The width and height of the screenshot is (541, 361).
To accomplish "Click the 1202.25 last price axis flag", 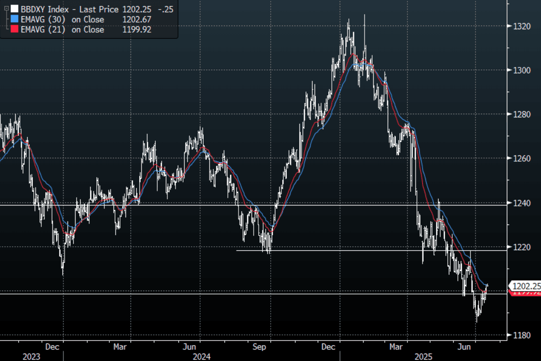I will pyautogui.click(x=525, y=286).
